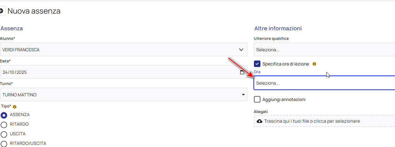
Task: Enable the Aggiungi annotazioni checkbox
Action: (257, 99)
